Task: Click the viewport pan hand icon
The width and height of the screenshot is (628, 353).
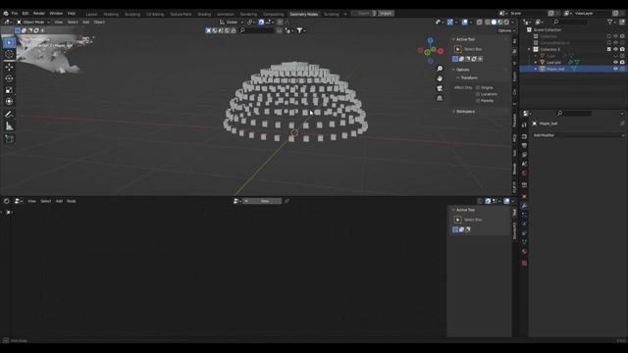Action: click(x=440, y=78)
